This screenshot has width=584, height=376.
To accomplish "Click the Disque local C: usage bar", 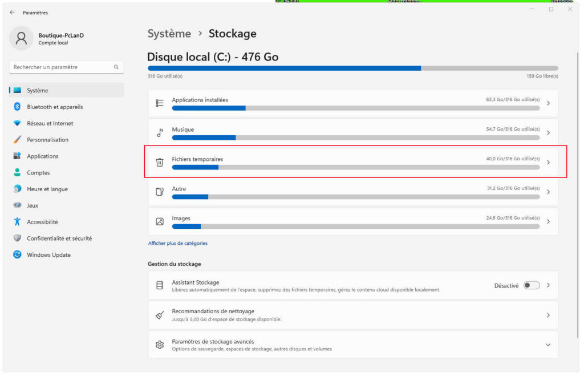I will pyautogui.click(x=352, y=68).
